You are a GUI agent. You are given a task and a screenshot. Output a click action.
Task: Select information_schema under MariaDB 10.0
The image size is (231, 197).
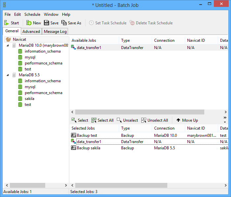(x=43, y=51)
